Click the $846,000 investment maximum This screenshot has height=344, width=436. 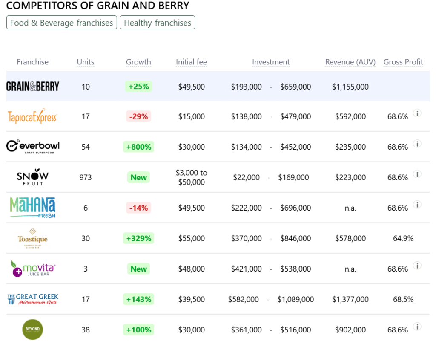pos(295,238)
